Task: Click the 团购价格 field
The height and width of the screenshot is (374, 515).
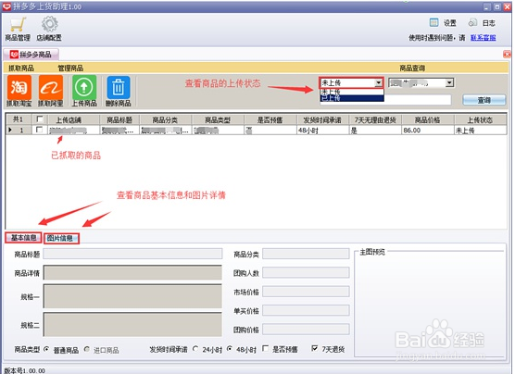Action: 306,330
